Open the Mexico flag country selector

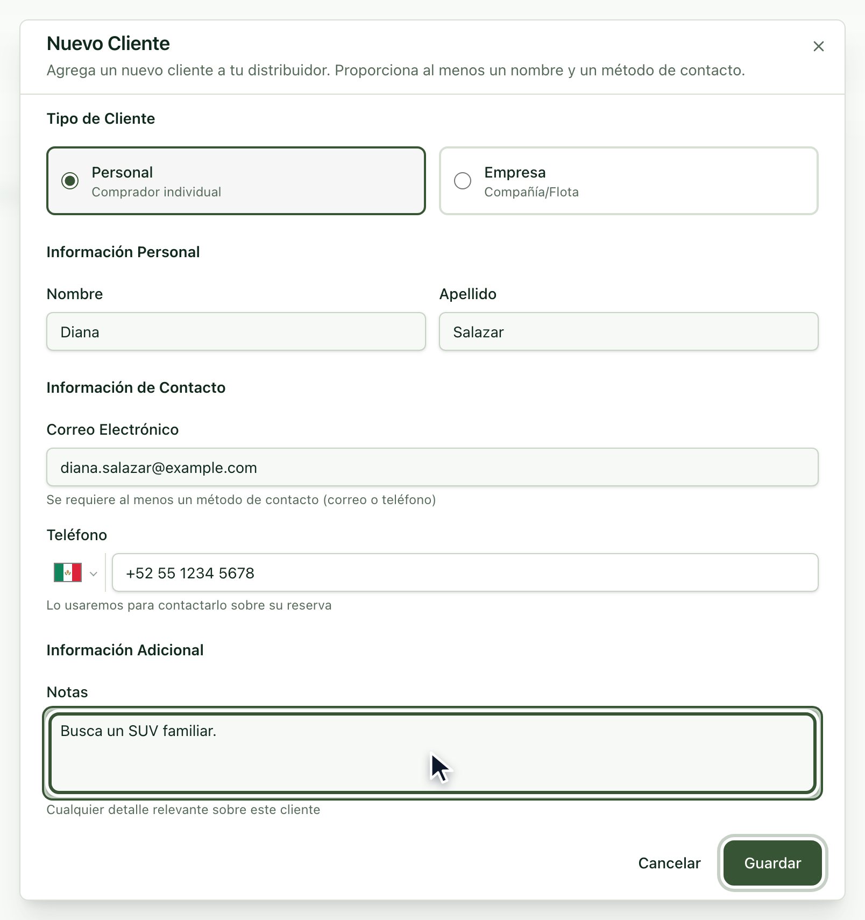(76, 572)
